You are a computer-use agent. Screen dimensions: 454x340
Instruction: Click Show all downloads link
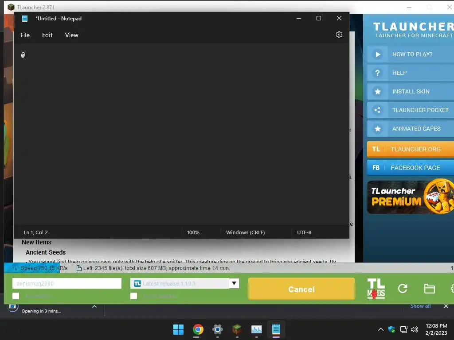click(x=420, y=306)
